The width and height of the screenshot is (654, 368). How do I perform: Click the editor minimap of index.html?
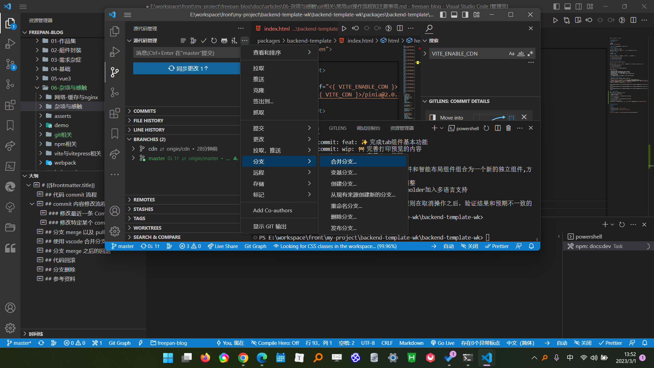409,82
